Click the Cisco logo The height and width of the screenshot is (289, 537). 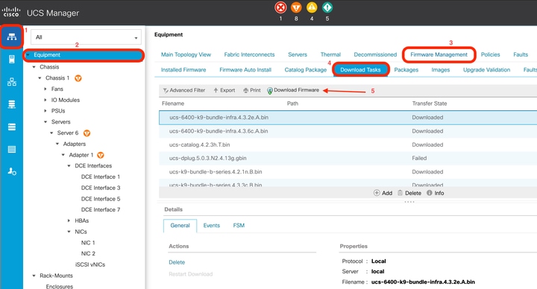(x=11, y=13)
